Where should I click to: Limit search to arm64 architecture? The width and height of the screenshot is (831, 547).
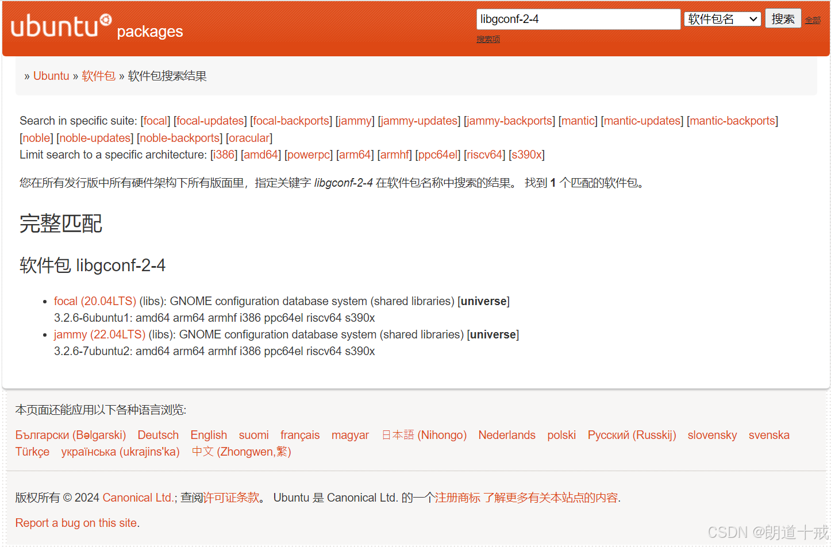click(x=355, y=155)
